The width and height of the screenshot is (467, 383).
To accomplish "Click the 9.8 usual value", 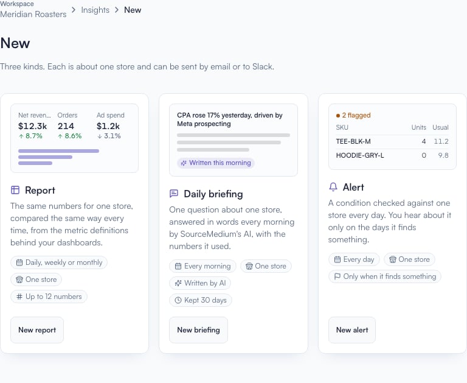I will (443, 155).
